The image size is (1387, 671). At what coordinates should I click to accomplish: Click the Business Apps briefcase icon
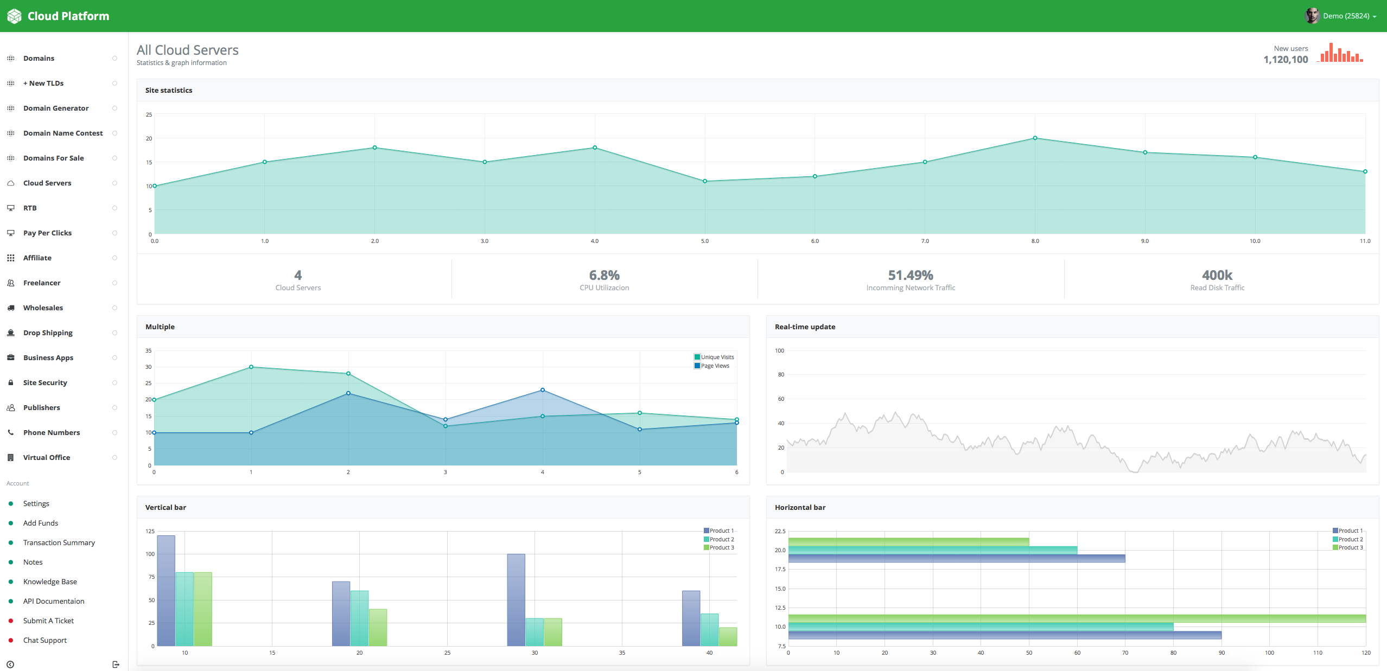tap(10, 358)
